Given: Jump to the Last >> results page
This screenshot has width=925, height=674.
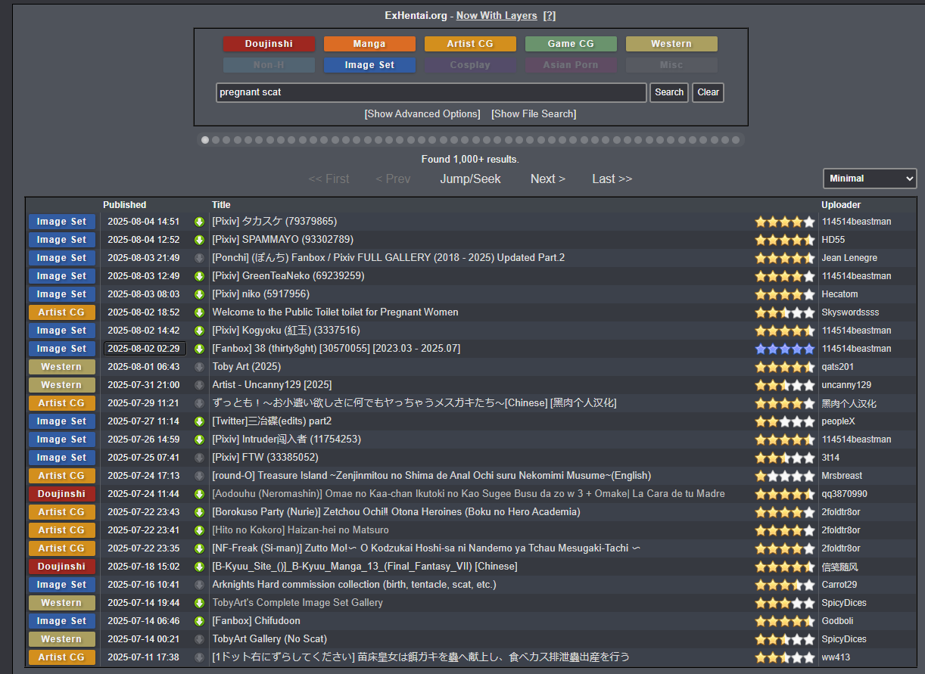Looking at the screenshot, I should coord(612,179).
